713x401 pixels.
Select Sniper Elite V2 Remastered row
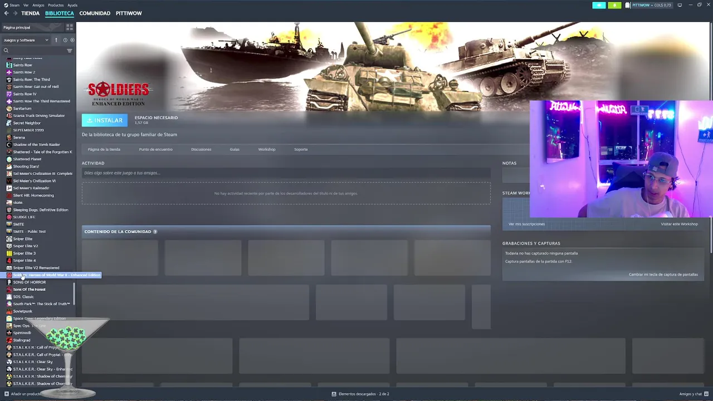(x=39, y=268)
